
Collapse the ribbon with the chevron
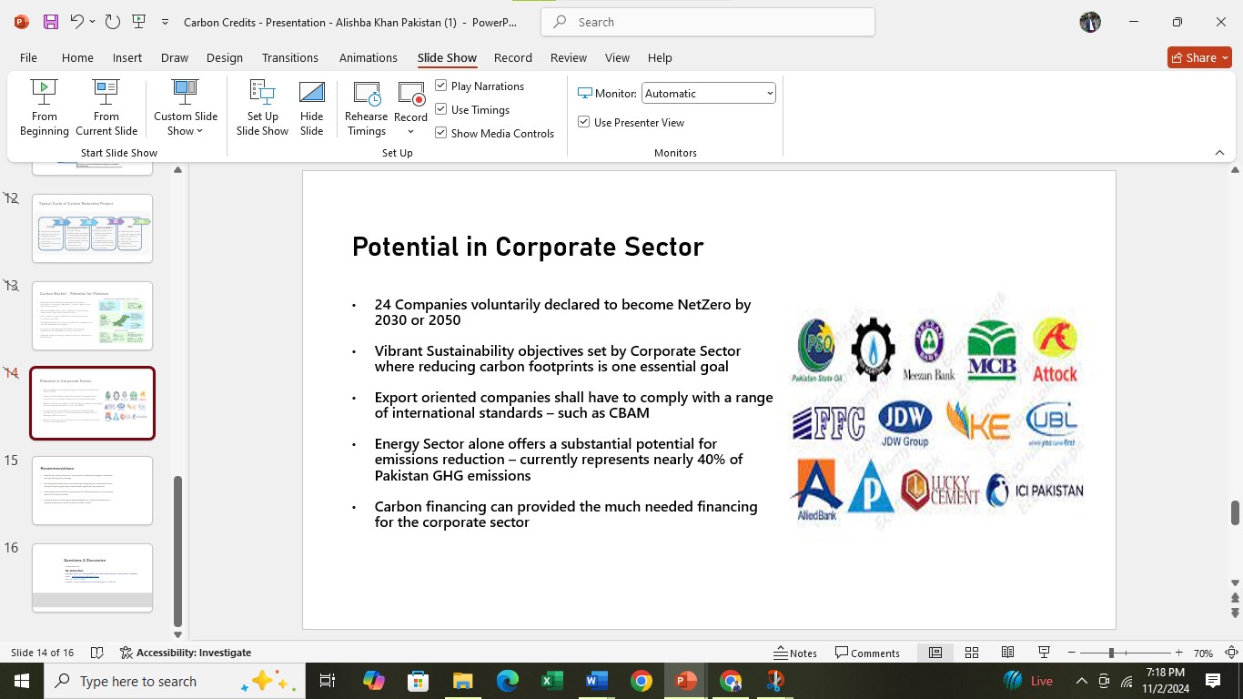pos(1219,153)
